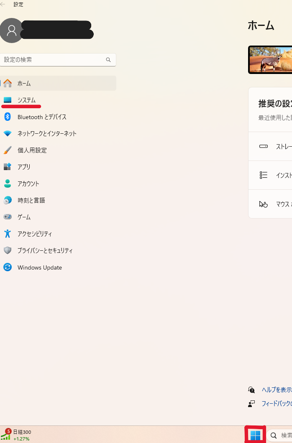
Task: Click the search magnifier in 設定の検索
Action: click(x=108, y=60)
